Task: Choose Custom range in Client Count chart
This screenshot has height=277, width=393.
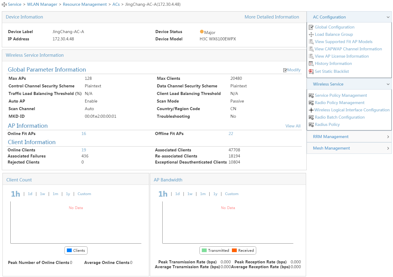Action: (x=84, y=194)
